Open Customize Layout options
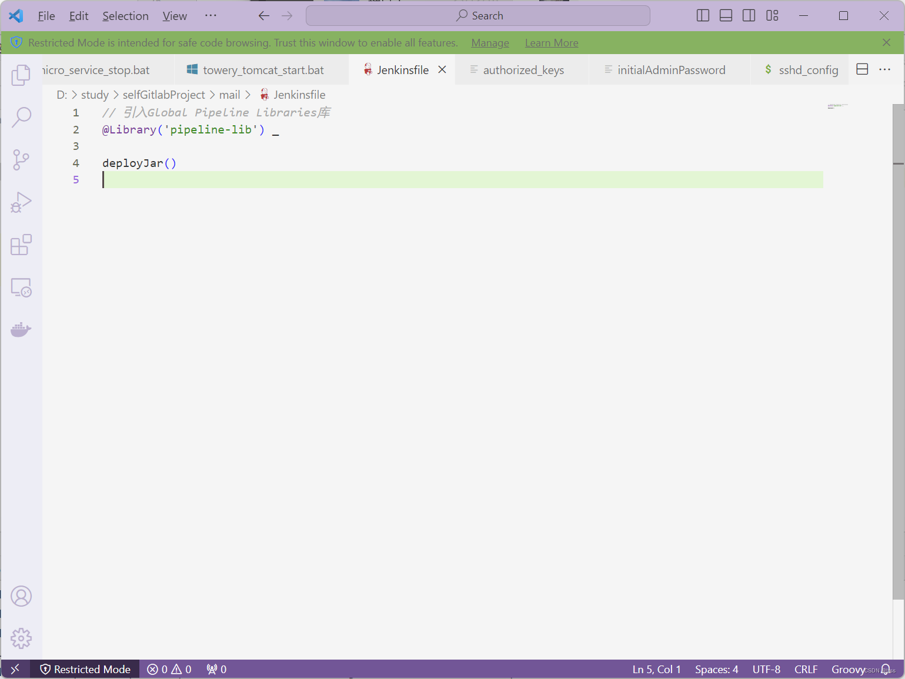 773,16
